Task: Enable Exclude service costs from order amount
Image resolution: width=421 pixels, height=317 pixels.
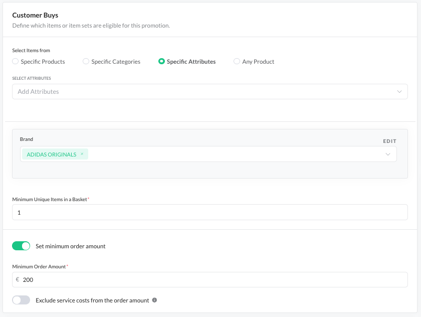Action: [21, 300]
